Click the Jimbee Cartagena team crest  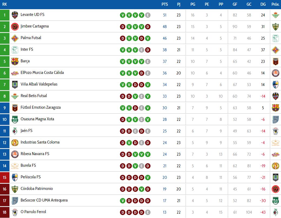point(15,27)
